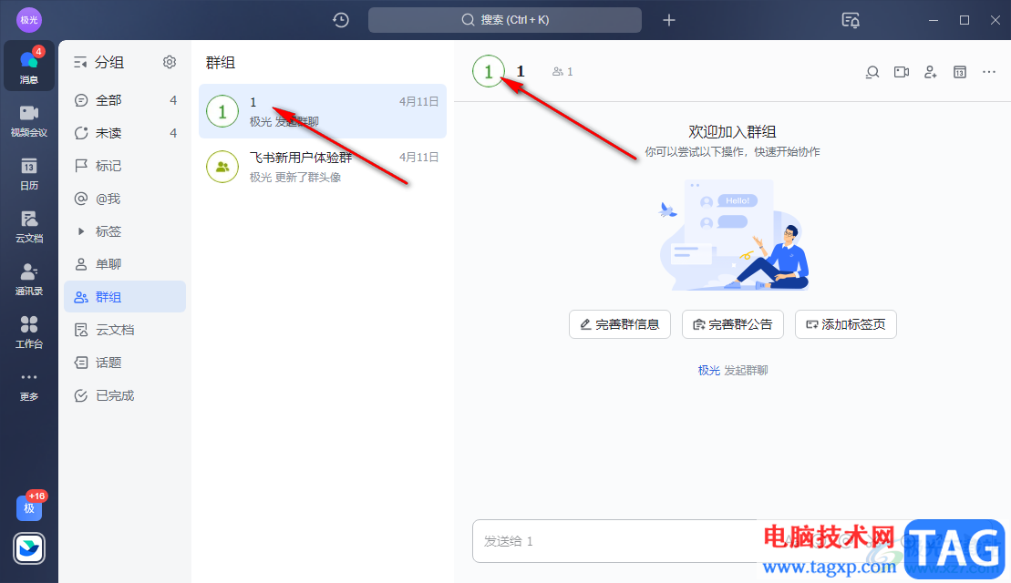Select the Cloud Docs filter
This screenshot has height=583, width=1011.
tap(125, 330)
